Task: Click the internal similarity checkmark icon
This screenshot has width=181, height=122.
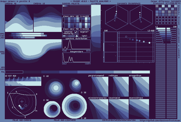Action: click(76, 32)
